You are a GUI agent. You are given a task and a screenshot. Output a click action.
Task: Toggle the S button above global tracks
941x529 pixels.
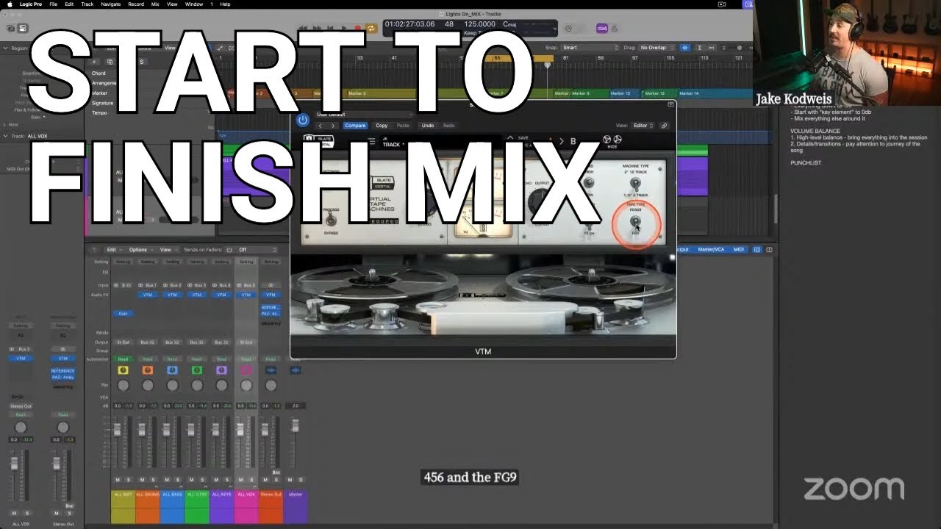tap(142, 62)
